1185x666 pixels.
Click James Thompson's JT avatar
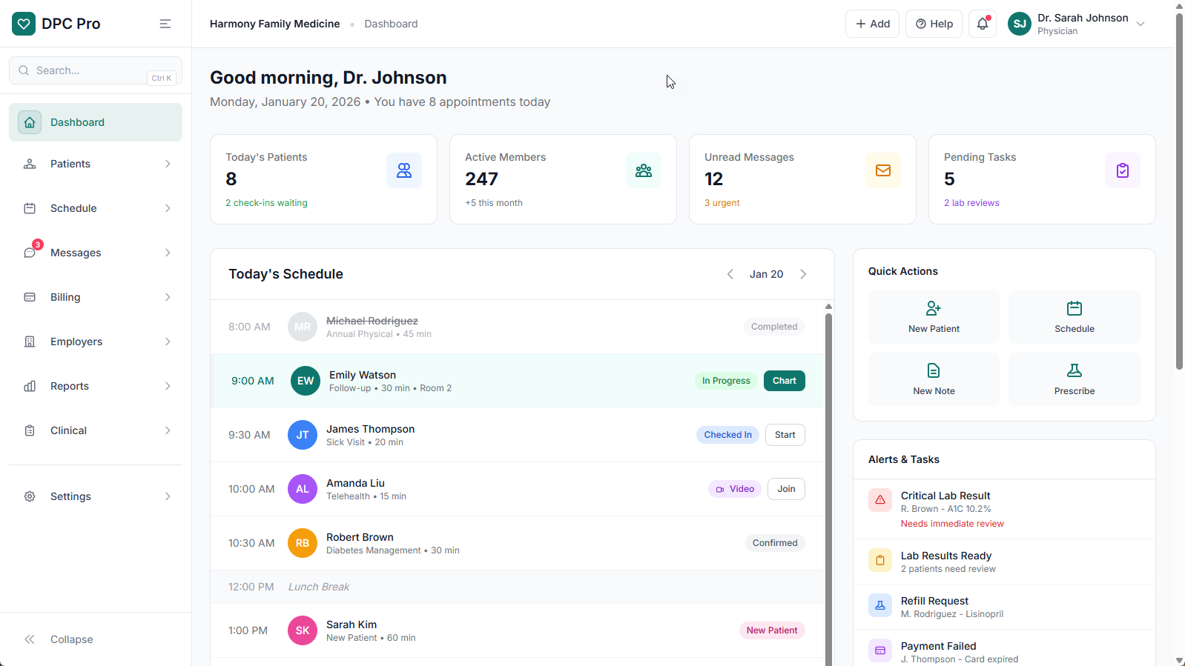pos(303,435)
